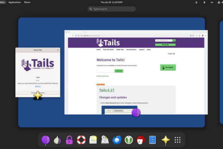The image size is (223, 149).
Task: Click the Website link in About Tails
Action: click(x=38, y=87)
